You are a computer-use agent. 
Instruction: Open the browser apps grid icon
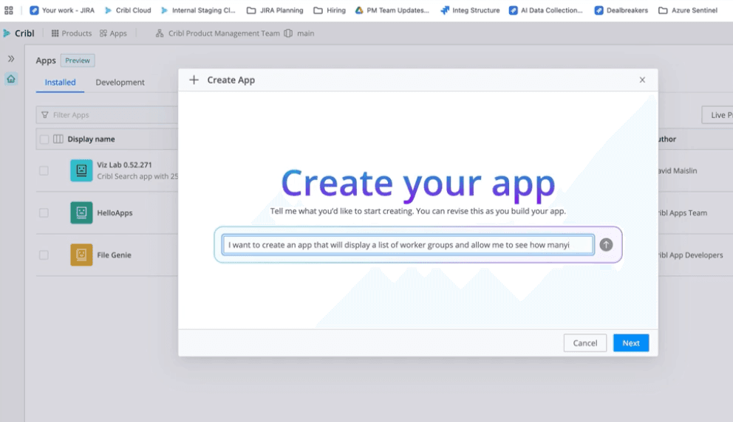pos(8,10)
